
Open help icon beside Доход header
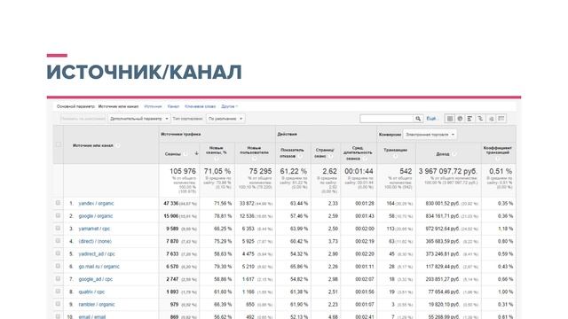(x=454, y=154)
